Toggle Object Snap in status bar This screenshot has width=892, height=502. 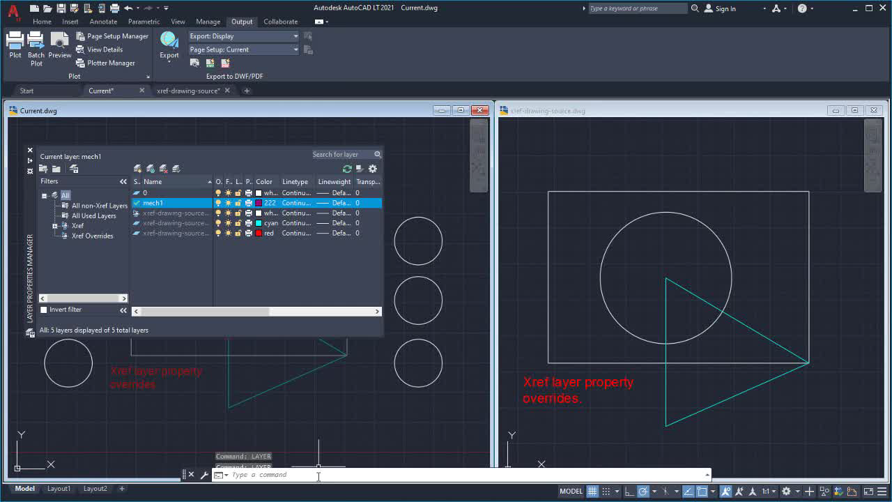tap(702, 492)
